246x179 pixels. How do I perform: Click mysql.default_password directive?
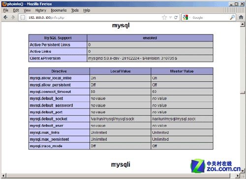pyautogui.click(x=51, y=106)
